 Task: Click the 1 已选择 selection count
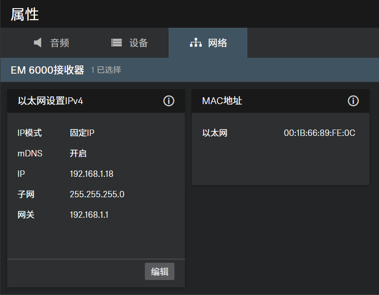(x=106, y=70)
